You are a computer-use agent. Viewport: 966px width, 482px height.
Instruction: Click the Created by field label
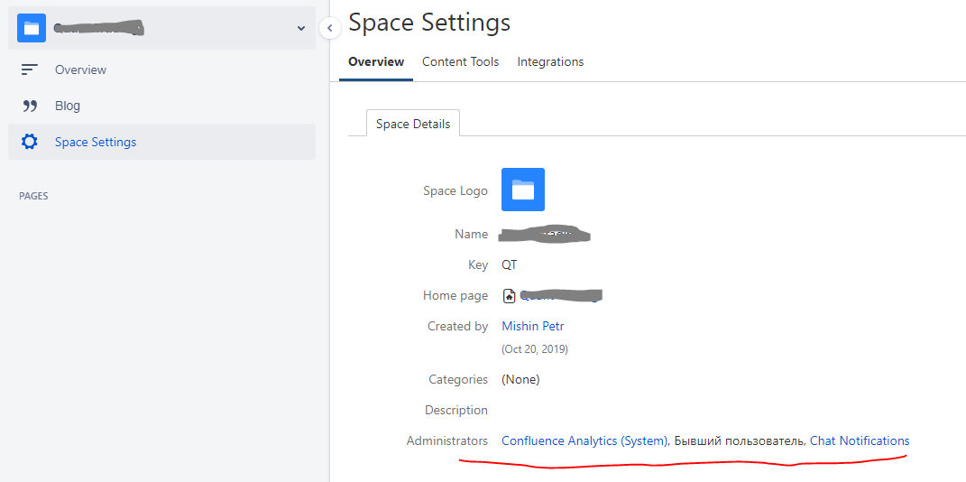[x=457, y=326]
